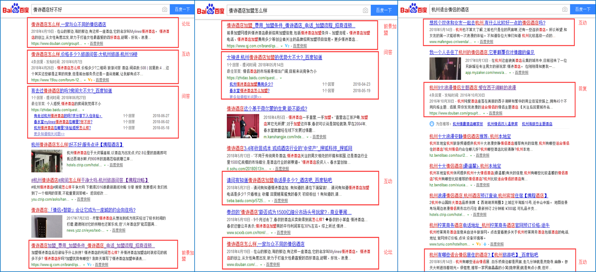Open 杭州情诗酒店加盟费用多少? sub-link

(x=251, y=84)
